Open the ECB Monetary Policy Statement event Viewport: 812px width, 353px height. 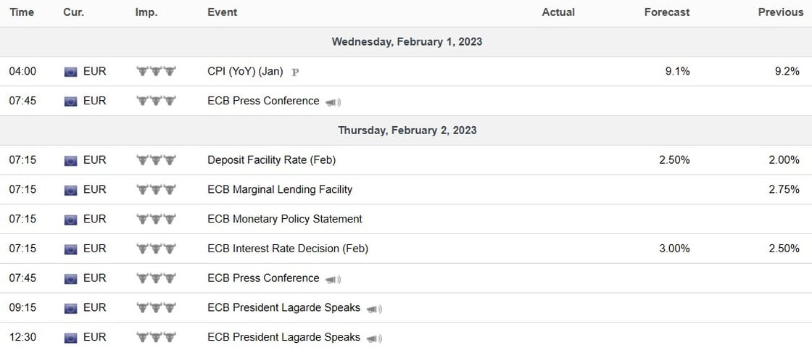[284, 219]
